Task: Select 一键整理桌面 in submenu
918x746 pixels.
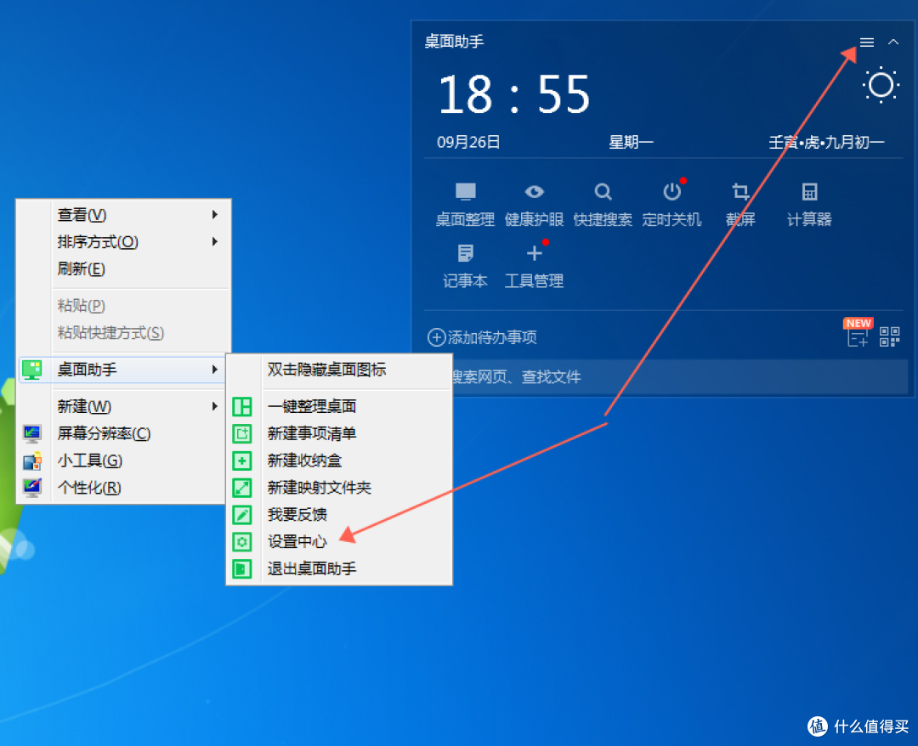Action: click(x=339, y=406)
